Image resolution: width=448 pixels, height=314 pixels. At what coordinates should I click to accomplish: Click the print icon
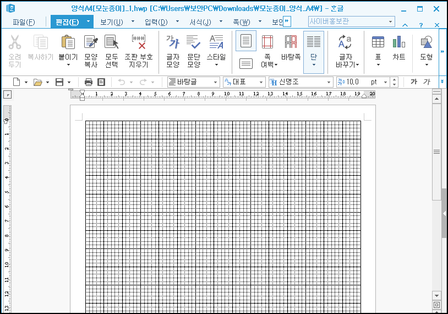89,83
